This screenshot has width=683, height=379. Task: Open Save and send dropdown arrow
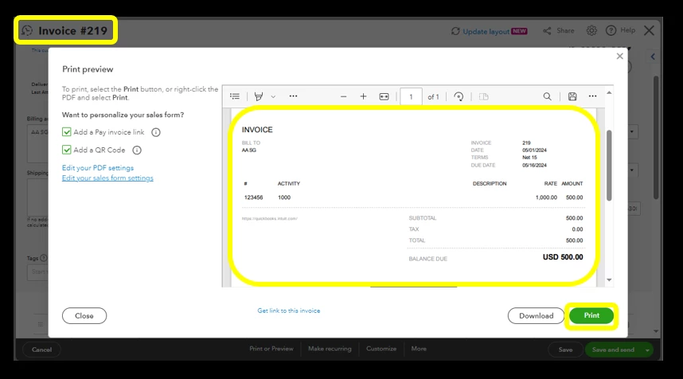[647, 350]
